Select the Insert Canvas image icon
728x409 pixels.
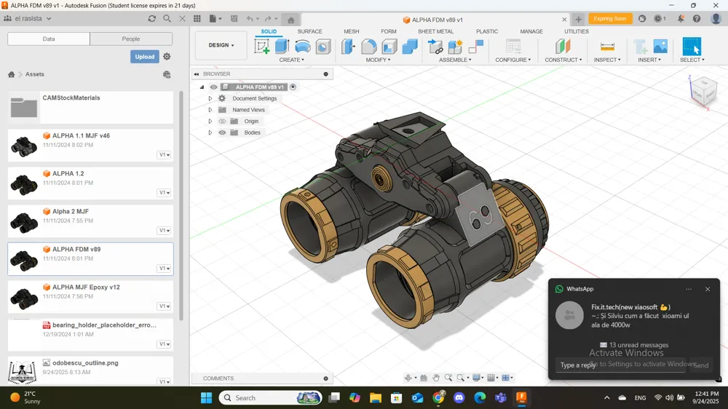click(x=660, y=47)
